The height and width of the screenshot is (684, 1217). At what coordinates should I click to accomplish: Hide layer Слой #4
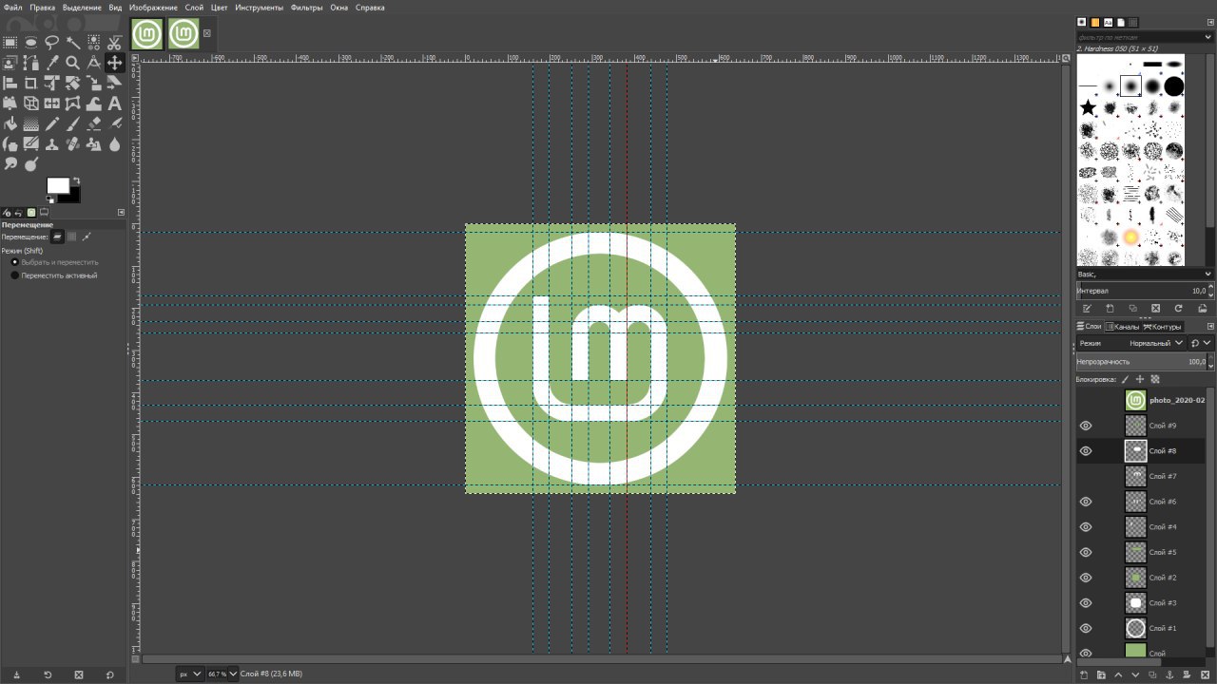tap(1086, 527)
